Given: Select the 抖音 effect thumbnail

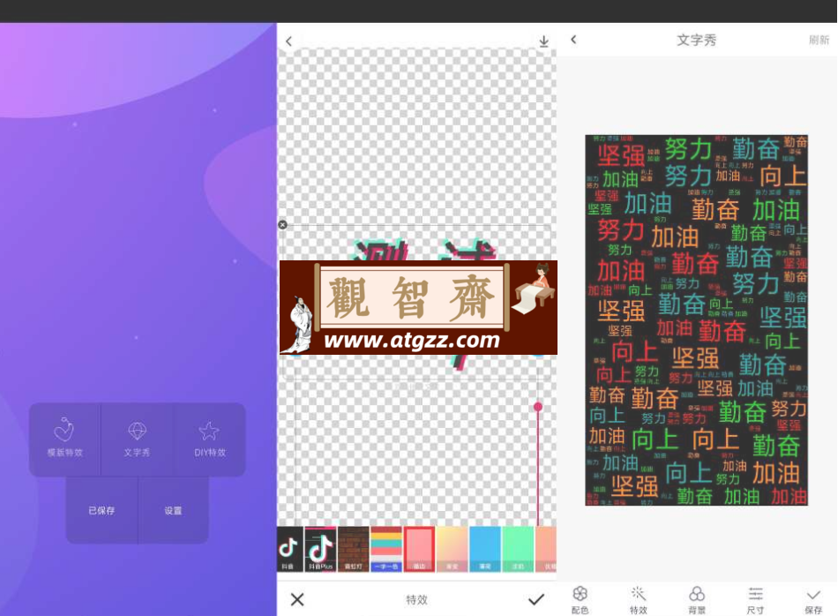Looking at the screenshot, I should [x=289, y=549].
